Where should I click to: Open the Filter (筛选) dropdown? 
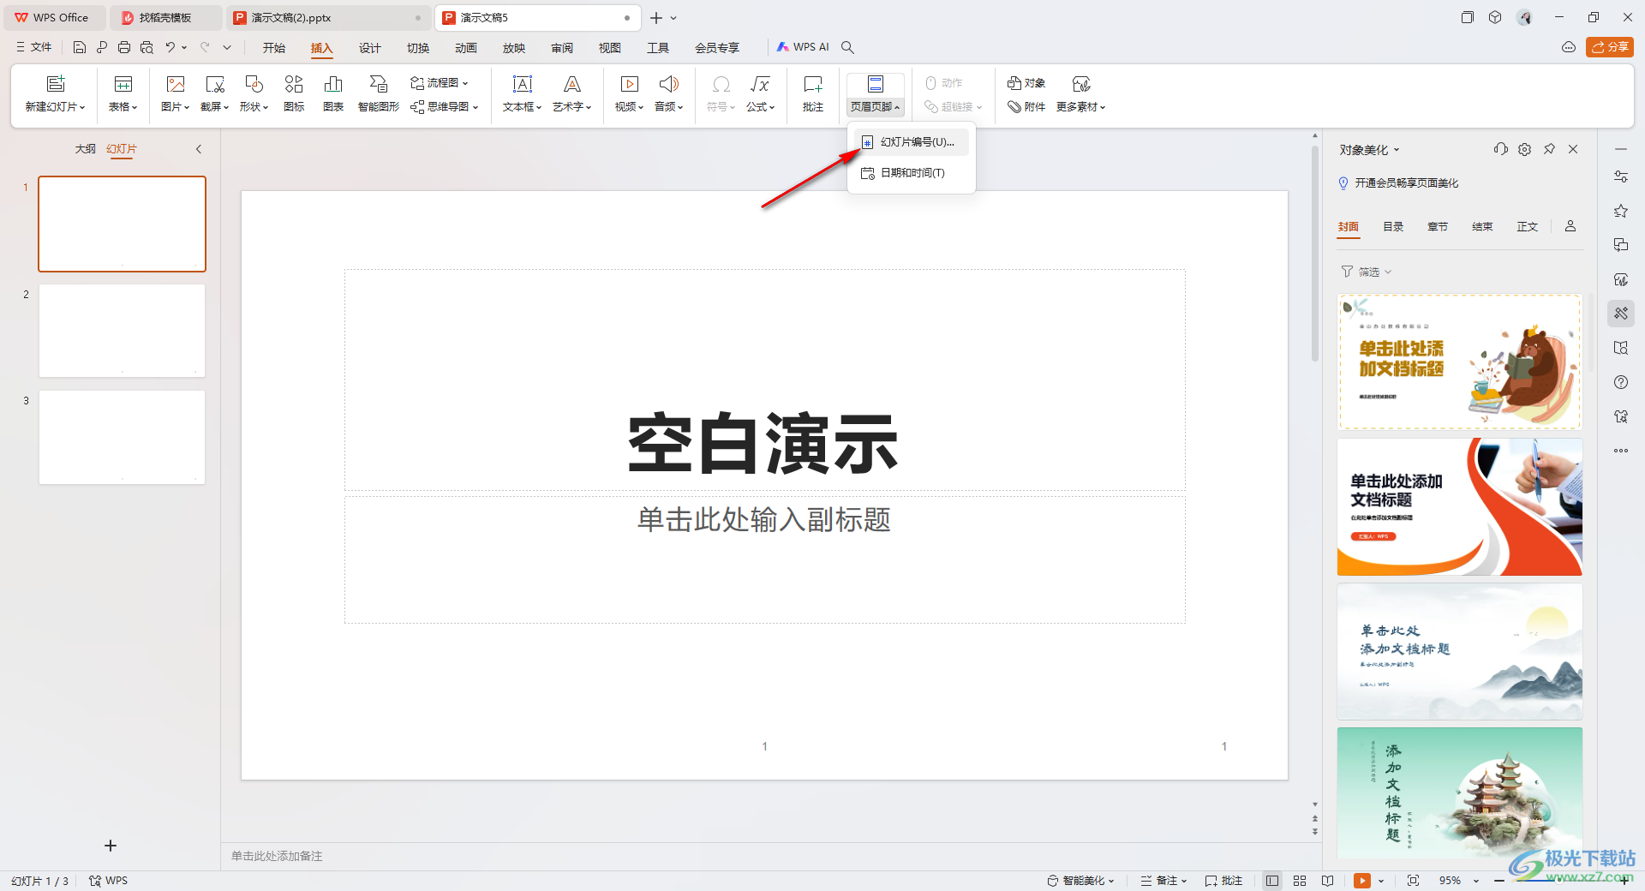click(x=1367, y=272)
